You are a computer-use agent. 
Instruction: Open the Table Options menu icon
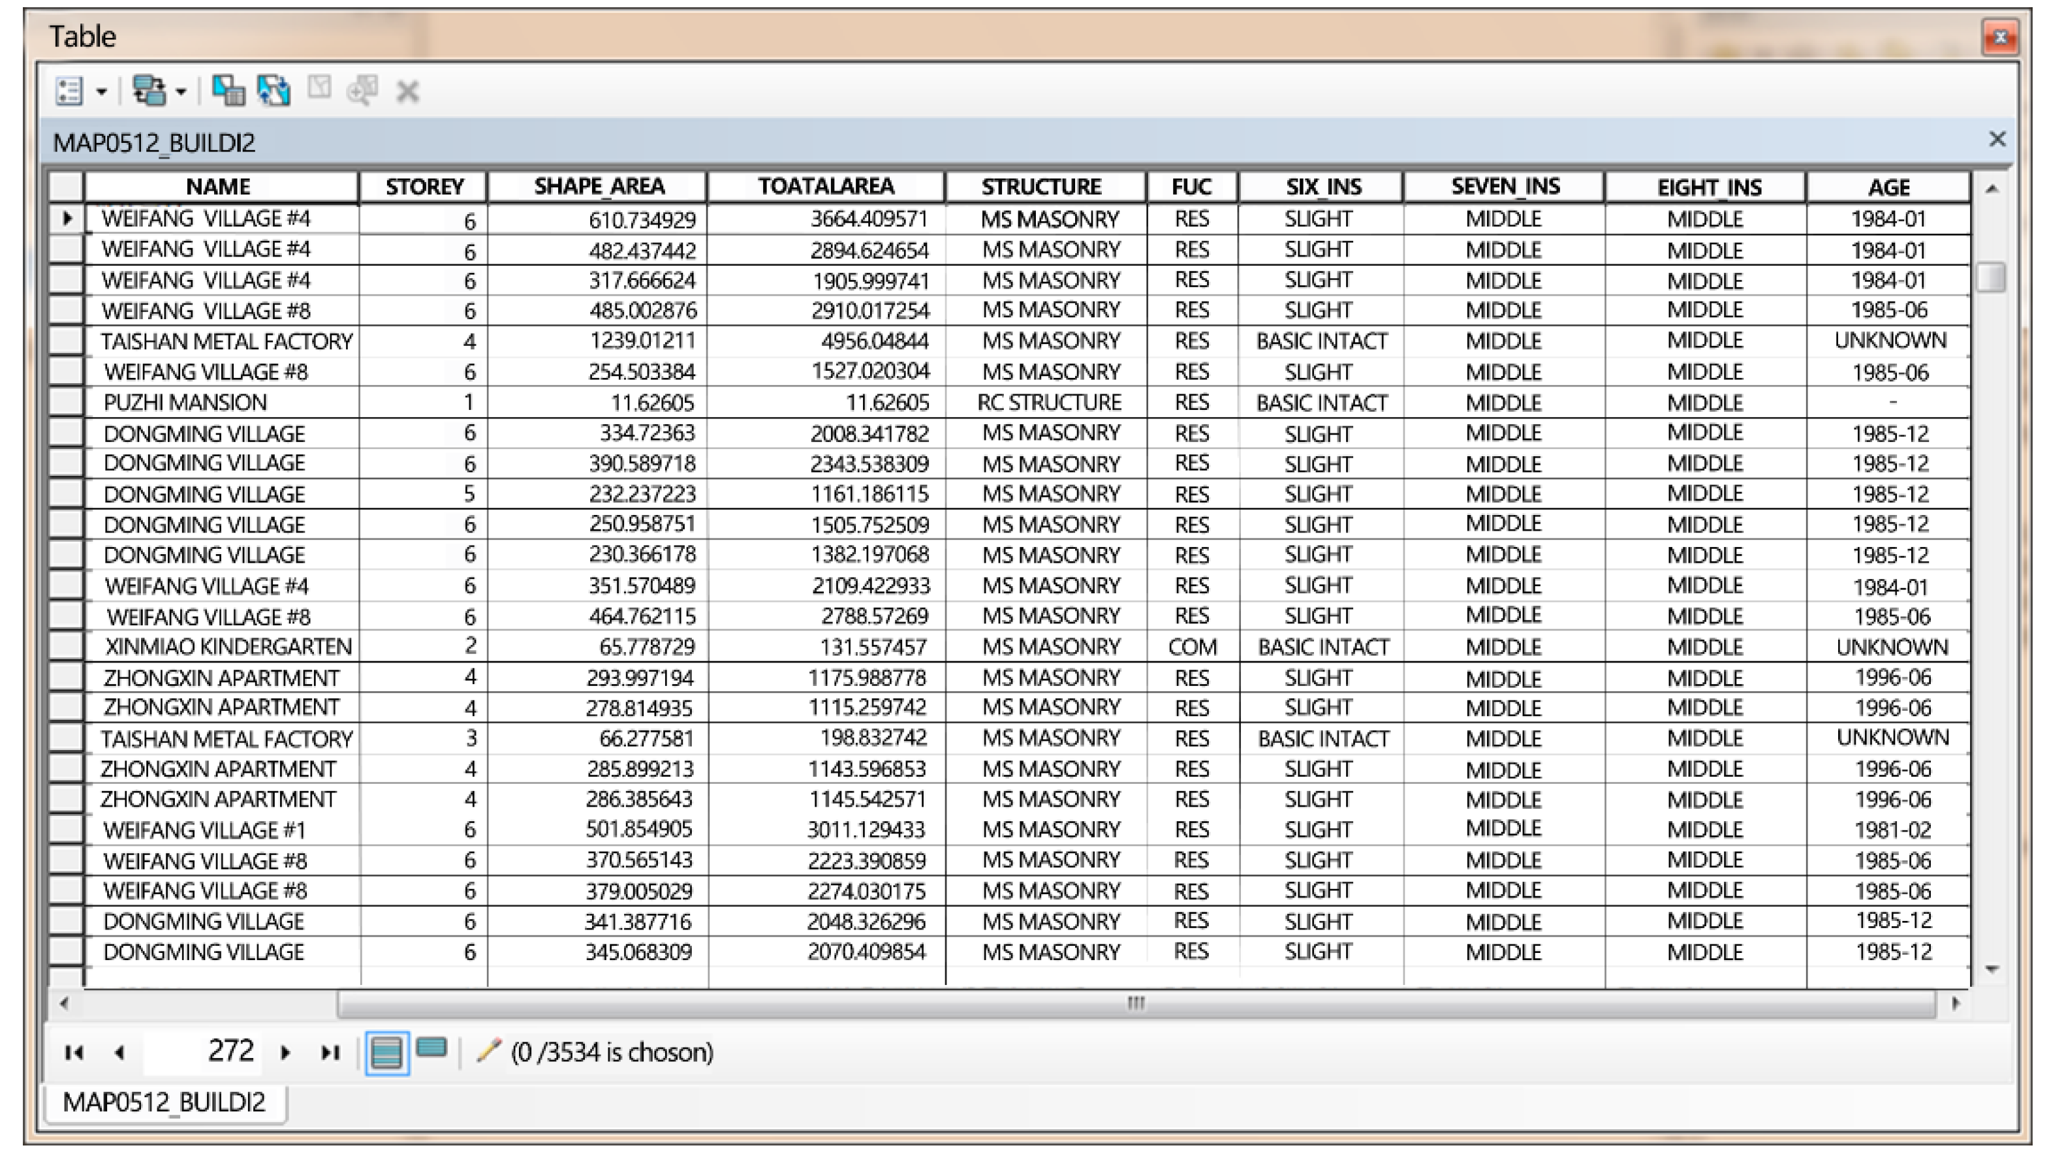[x=69, y=91]
